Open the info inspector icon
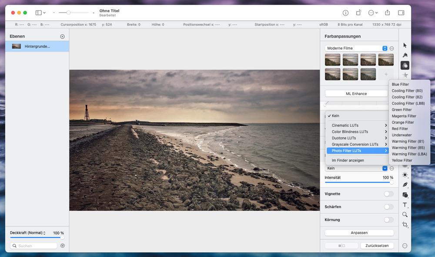 click(345, 13)
